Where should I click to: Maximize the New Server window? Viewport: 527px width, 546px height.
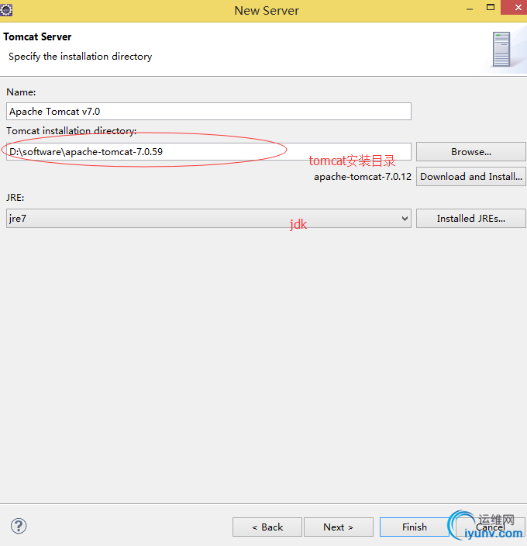tap(491, 7)
